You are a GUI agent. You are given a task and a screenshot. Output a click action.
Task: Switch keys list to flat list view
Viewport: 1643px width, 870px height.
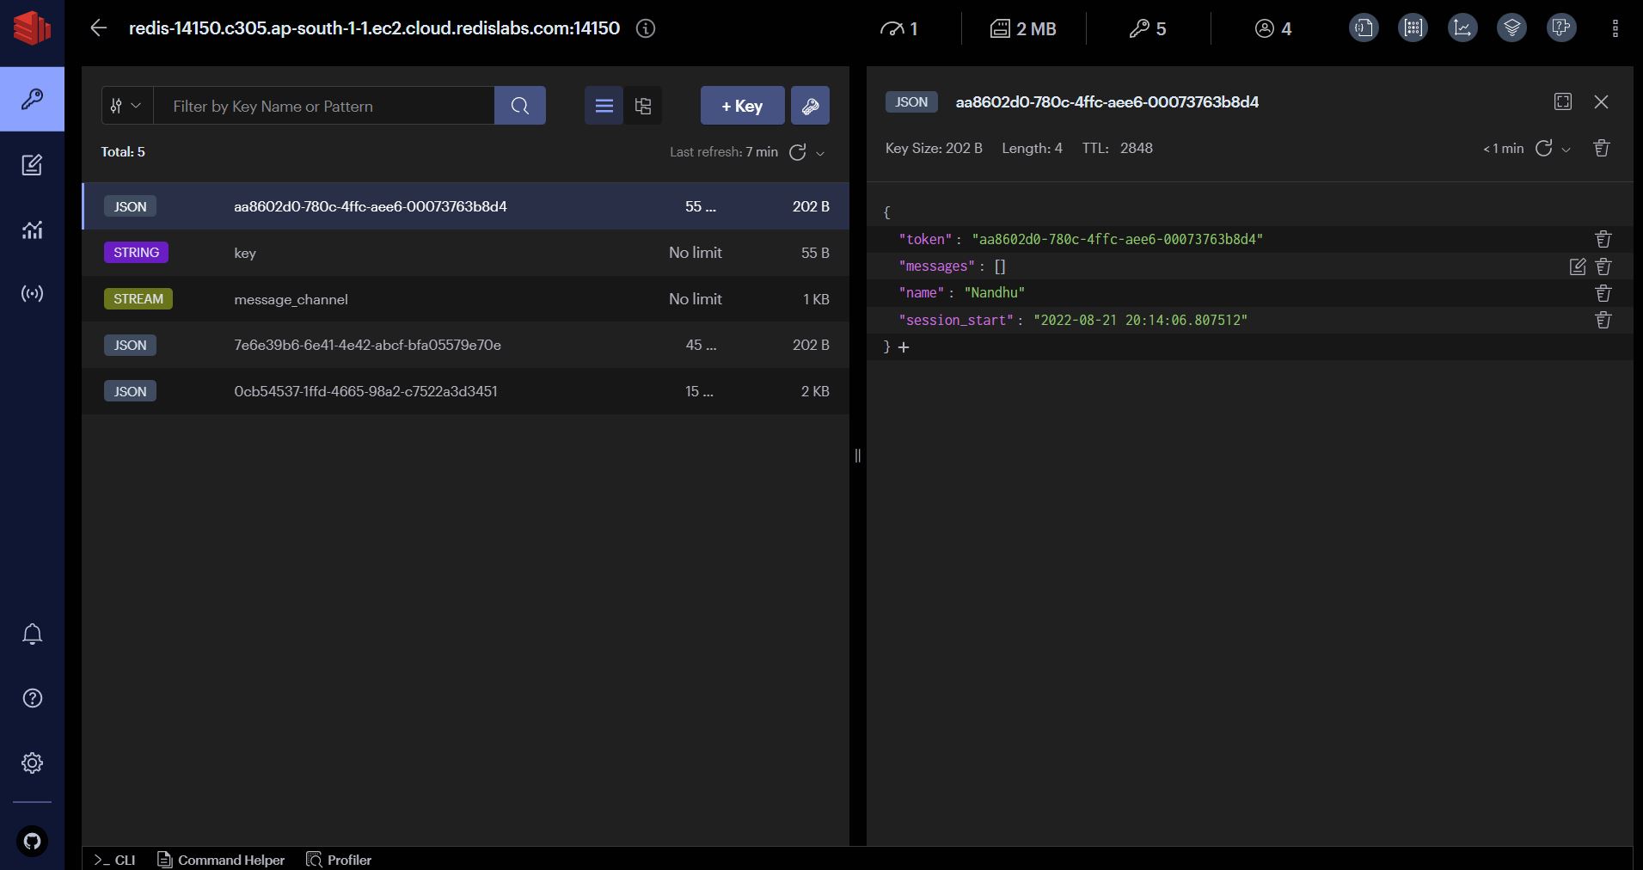(604, 106)
